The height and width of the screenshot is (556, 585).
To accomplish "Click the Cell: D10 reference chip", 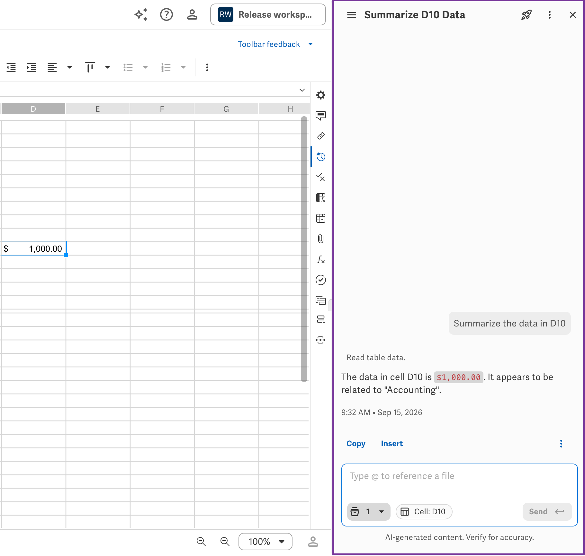I will coord(424,511).
